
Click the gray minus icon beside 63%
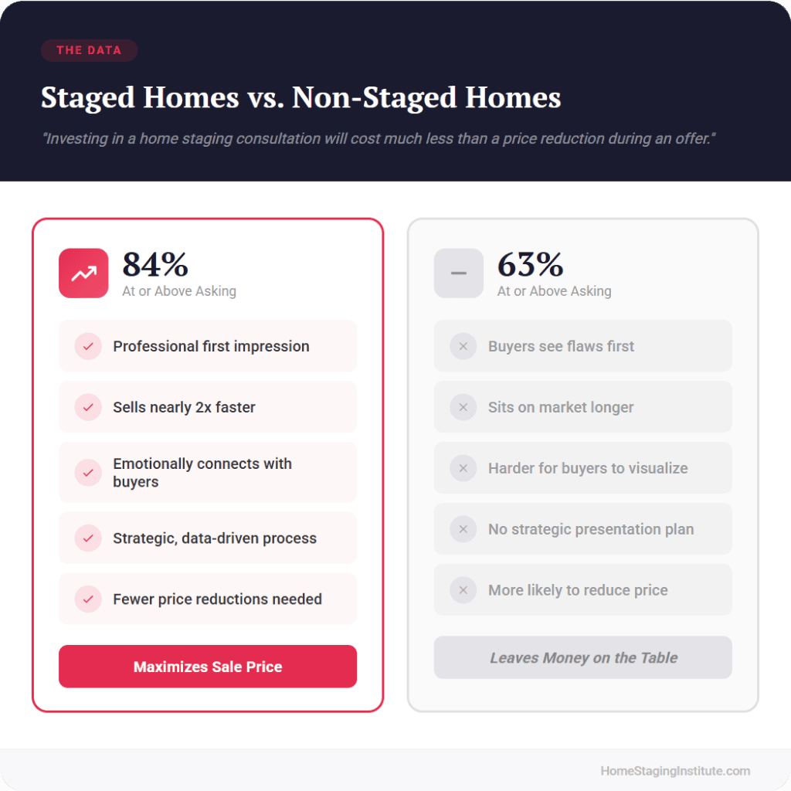coord(458,273)
